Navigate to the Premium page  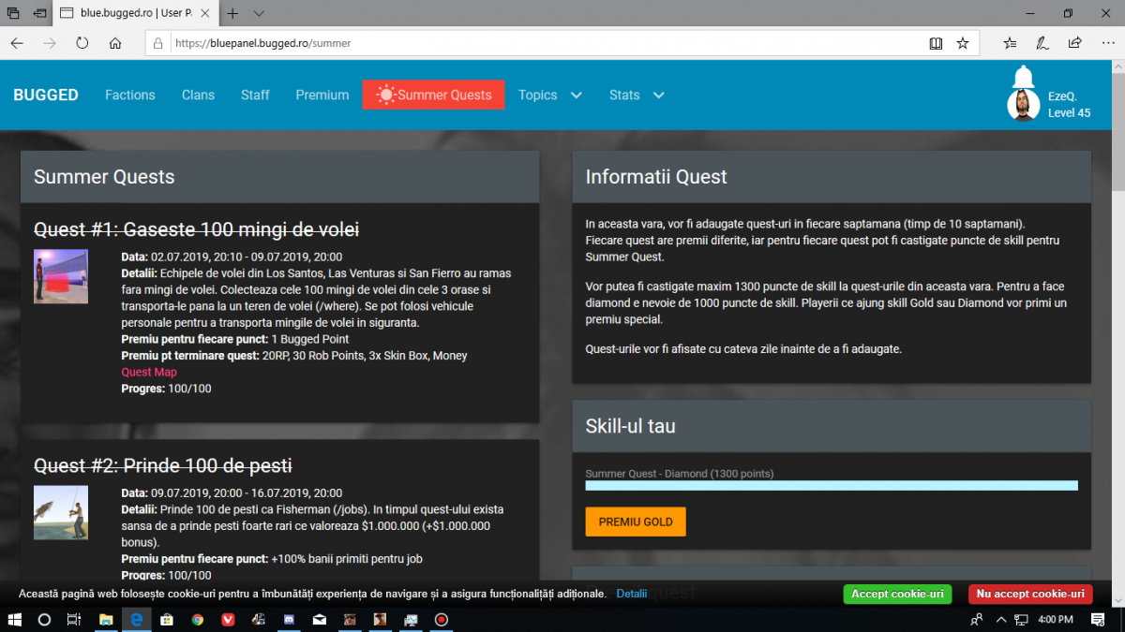(x=322, y=95)
